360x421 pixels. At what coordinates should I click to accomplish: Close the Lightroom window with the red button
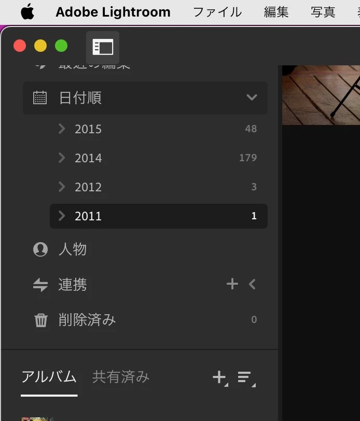coord(20,46)
